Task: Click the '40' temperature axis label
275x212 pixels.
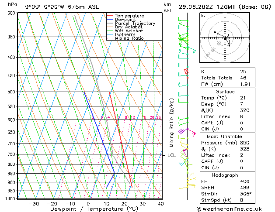Action: 160,204
